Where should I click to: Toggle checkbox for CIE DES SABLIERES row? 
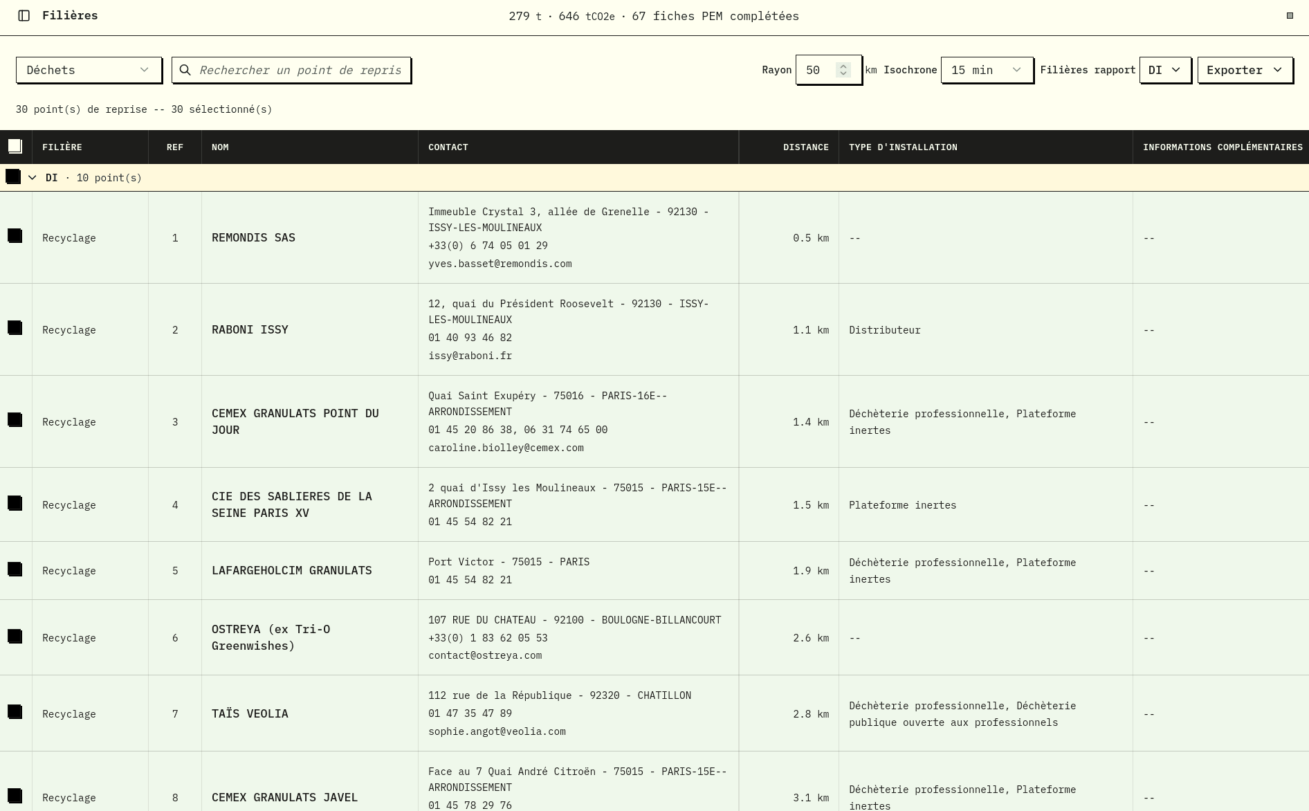(15, 504)
